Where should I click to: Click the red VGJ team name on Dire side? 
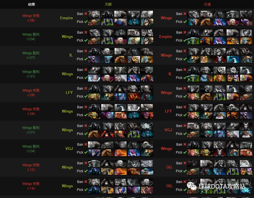(168, 130)
